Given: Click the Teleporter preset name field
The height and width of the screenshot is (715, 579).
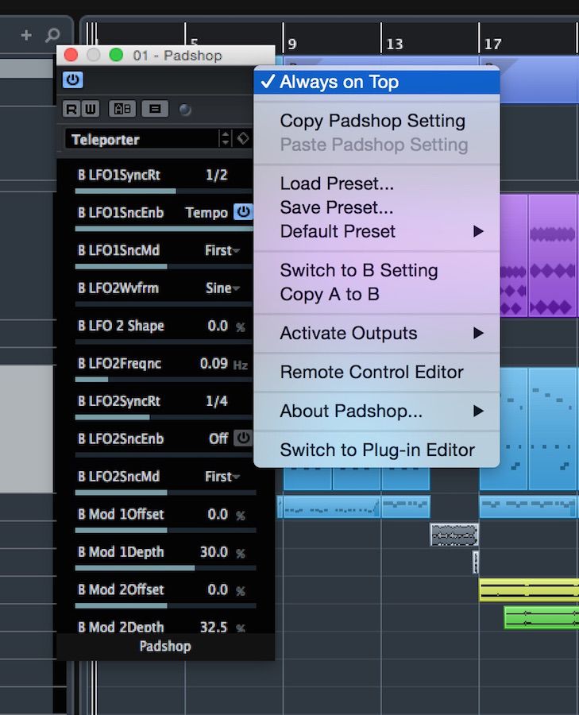Looking at the screenshot, I should (141, 139).
